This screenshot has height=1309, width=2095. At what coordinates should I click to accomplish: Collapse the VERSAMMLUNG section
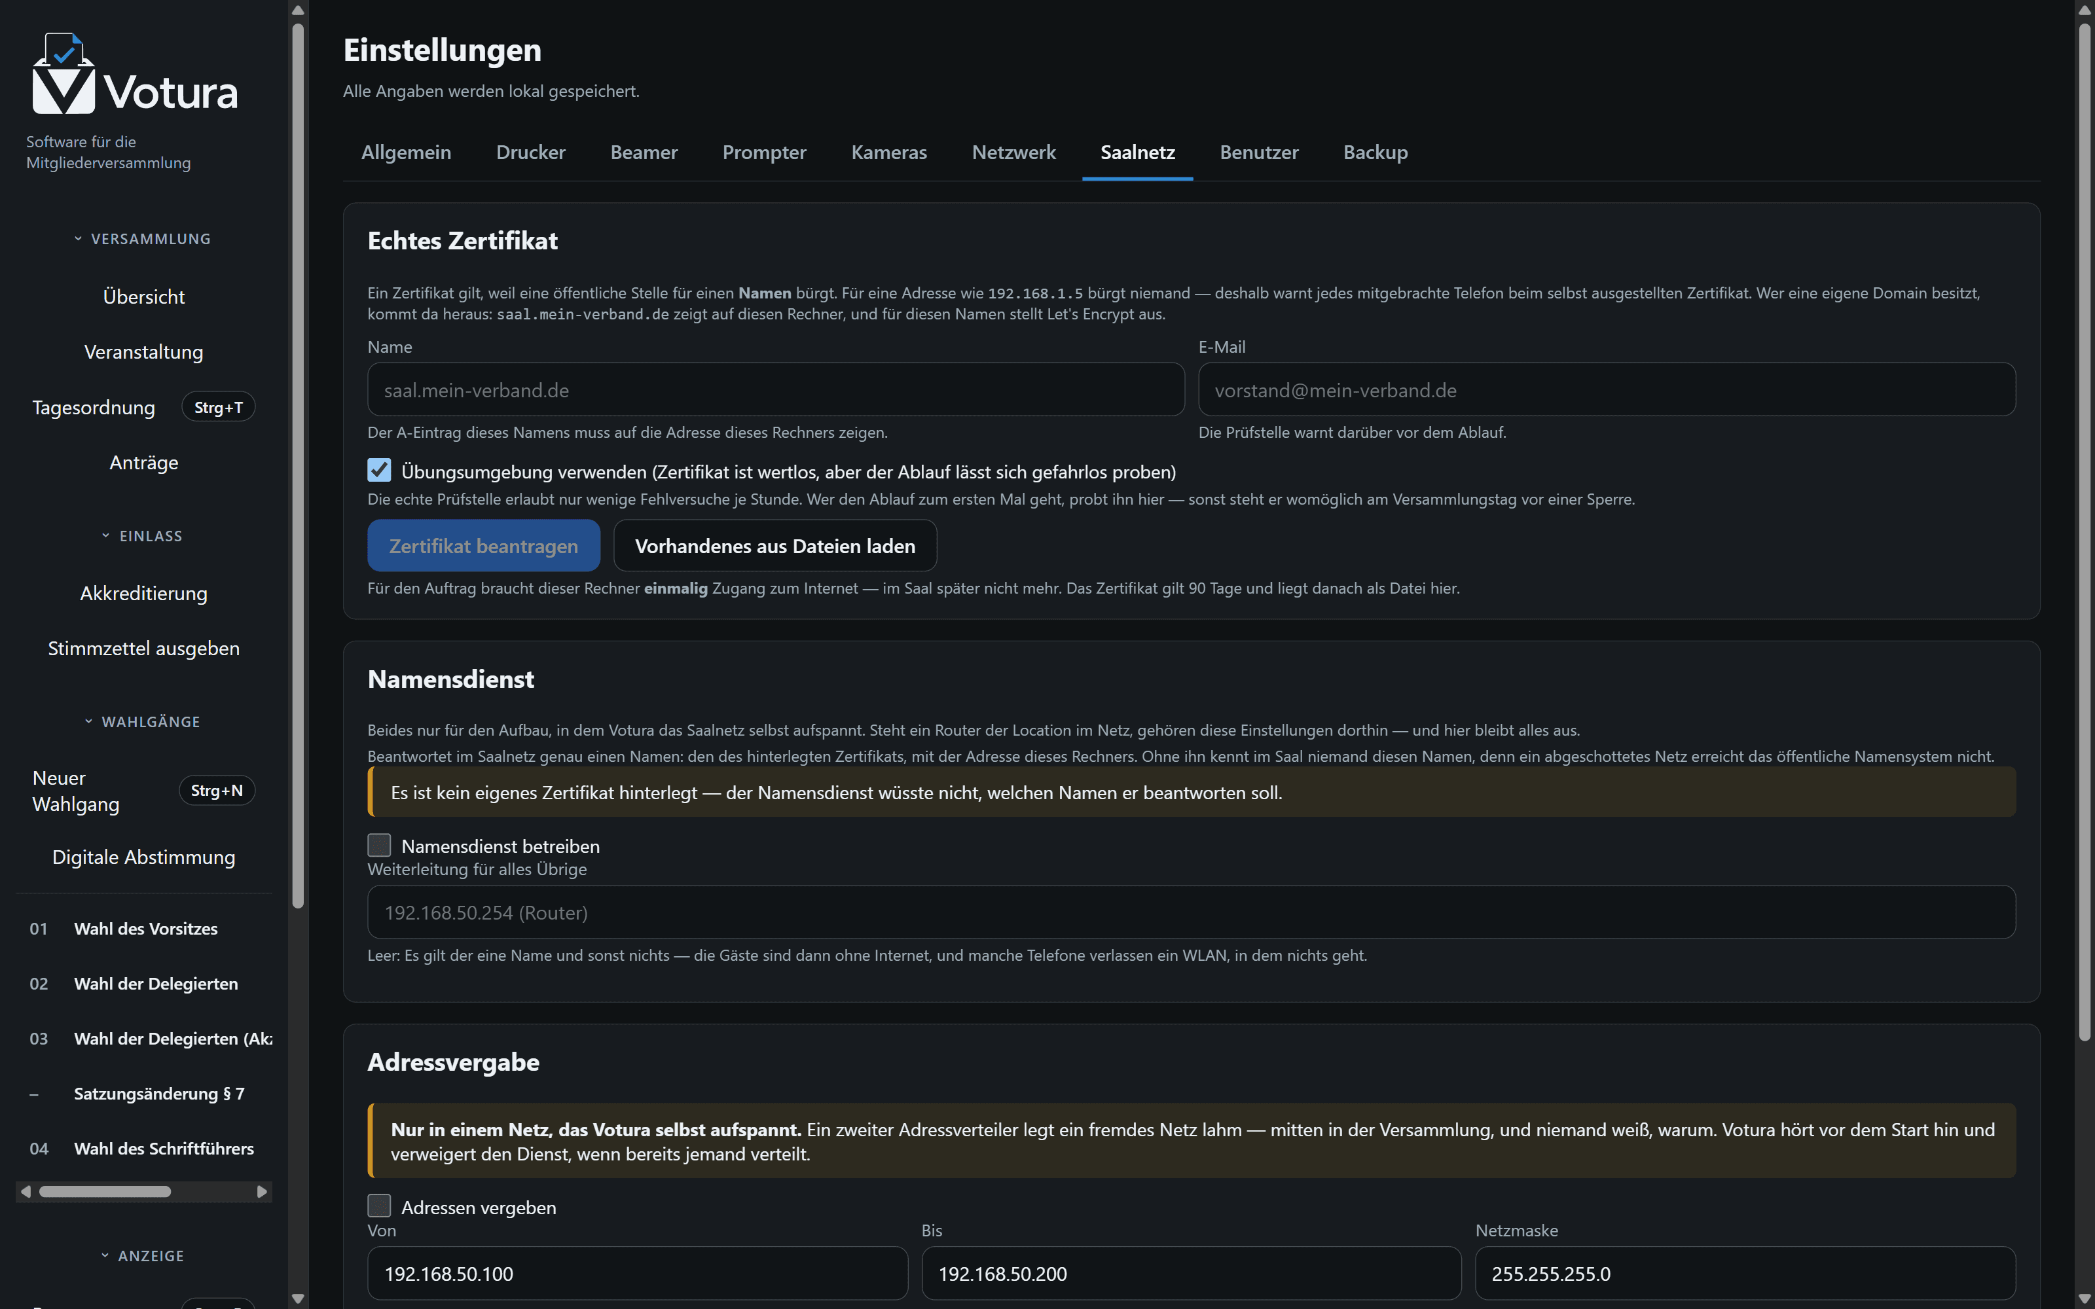tap(144, 238)
